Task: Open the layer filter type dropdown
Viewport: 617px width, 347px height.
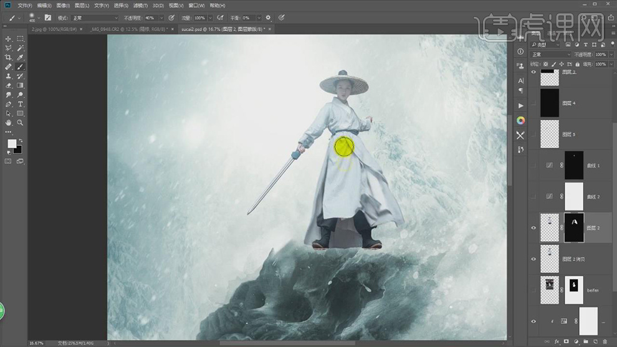Action: tap(545, 45)
